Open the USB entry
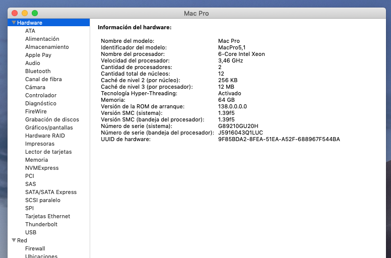 click(x=31, y=232)
